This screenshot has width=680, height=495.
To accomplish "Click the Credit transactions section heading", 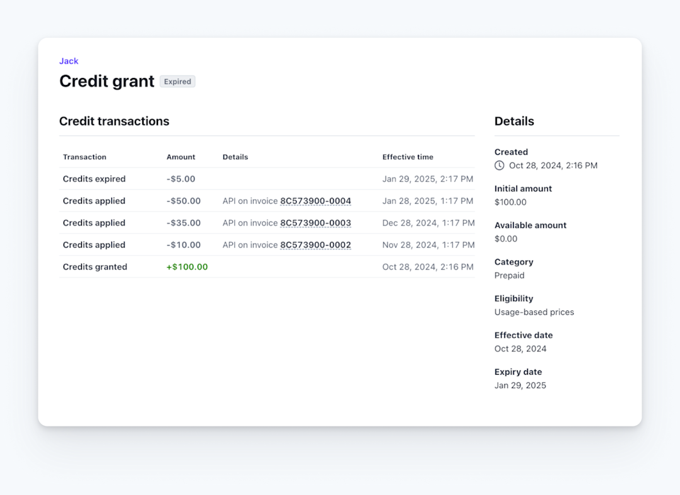I will (x=114, y=121).
